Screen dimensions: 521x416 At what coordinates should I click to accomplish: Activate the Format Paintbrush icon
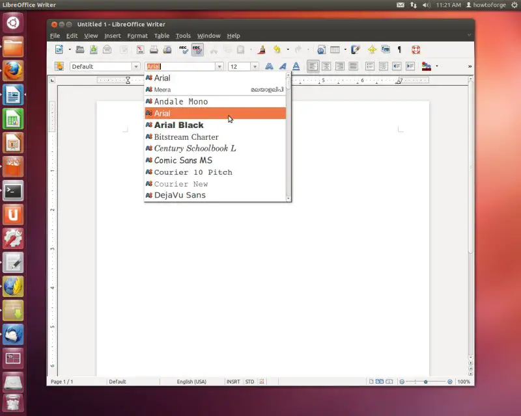pos(262,50)
